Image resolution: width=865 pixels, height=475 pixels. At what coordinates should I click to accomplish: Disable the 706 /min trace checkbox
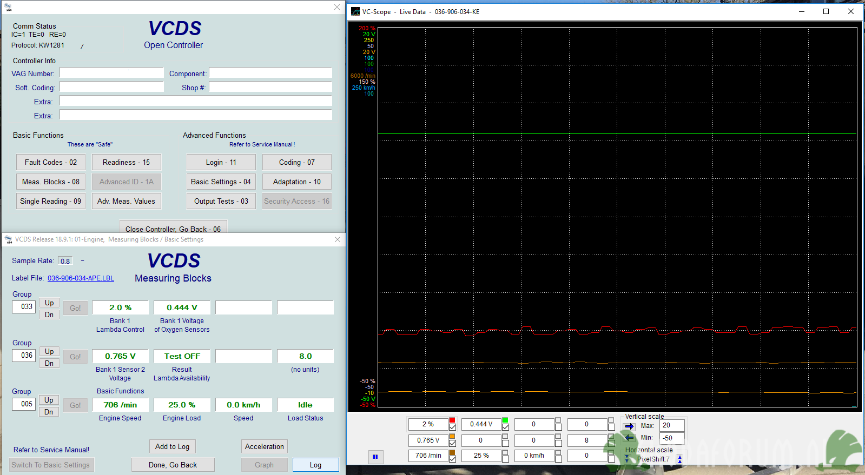[x=452, y=459]
